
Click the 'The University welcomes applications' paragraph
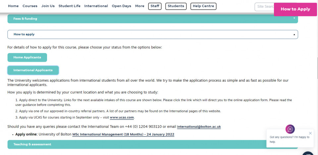(x=148, y=83)
